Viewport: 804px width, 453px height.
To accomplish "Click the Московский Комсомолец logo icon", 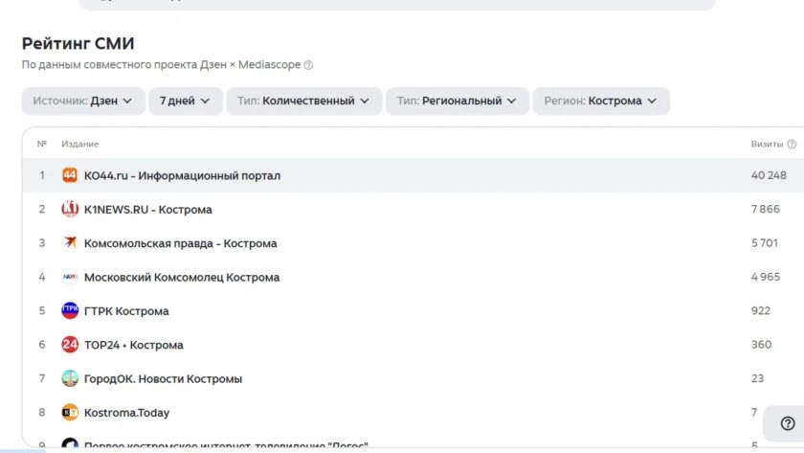I will coord(70,277).
